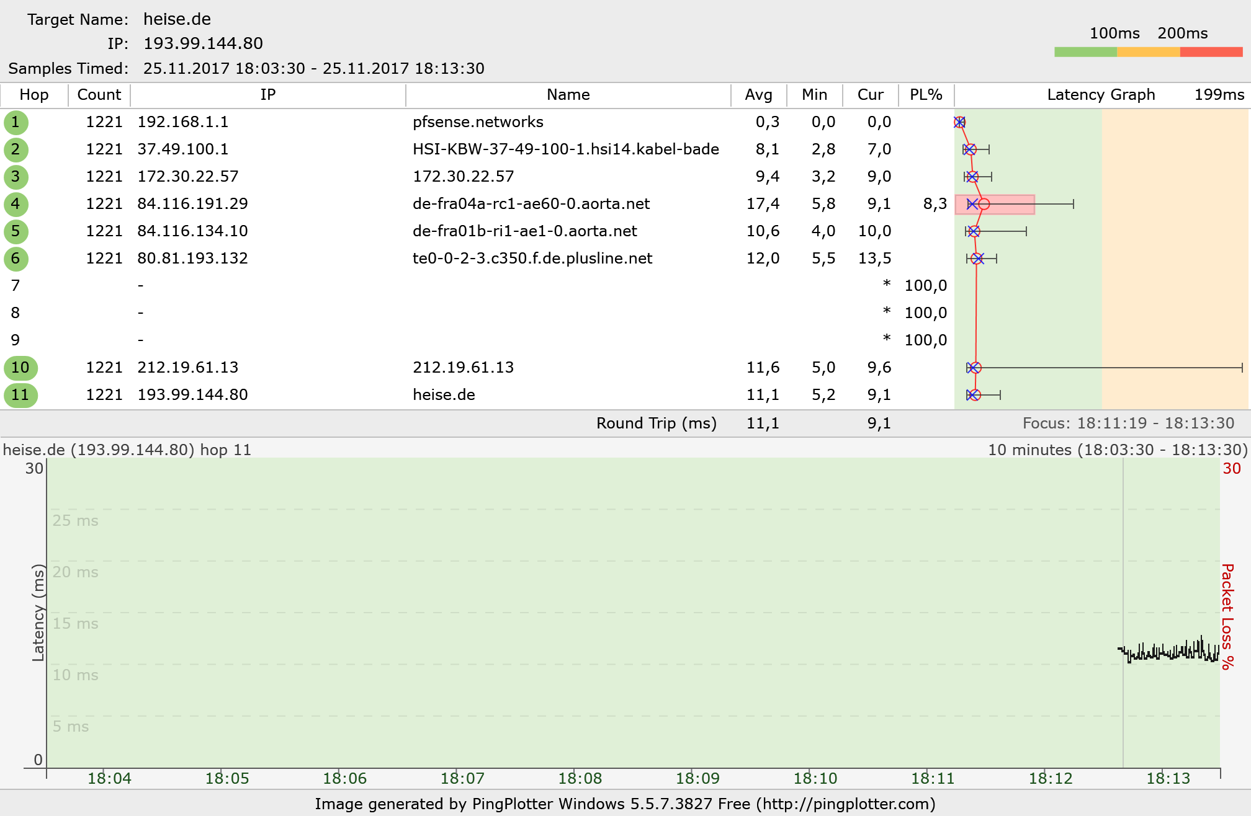Select the green hop 11 badge
The image size is (1251, 816).
(20, 395)
